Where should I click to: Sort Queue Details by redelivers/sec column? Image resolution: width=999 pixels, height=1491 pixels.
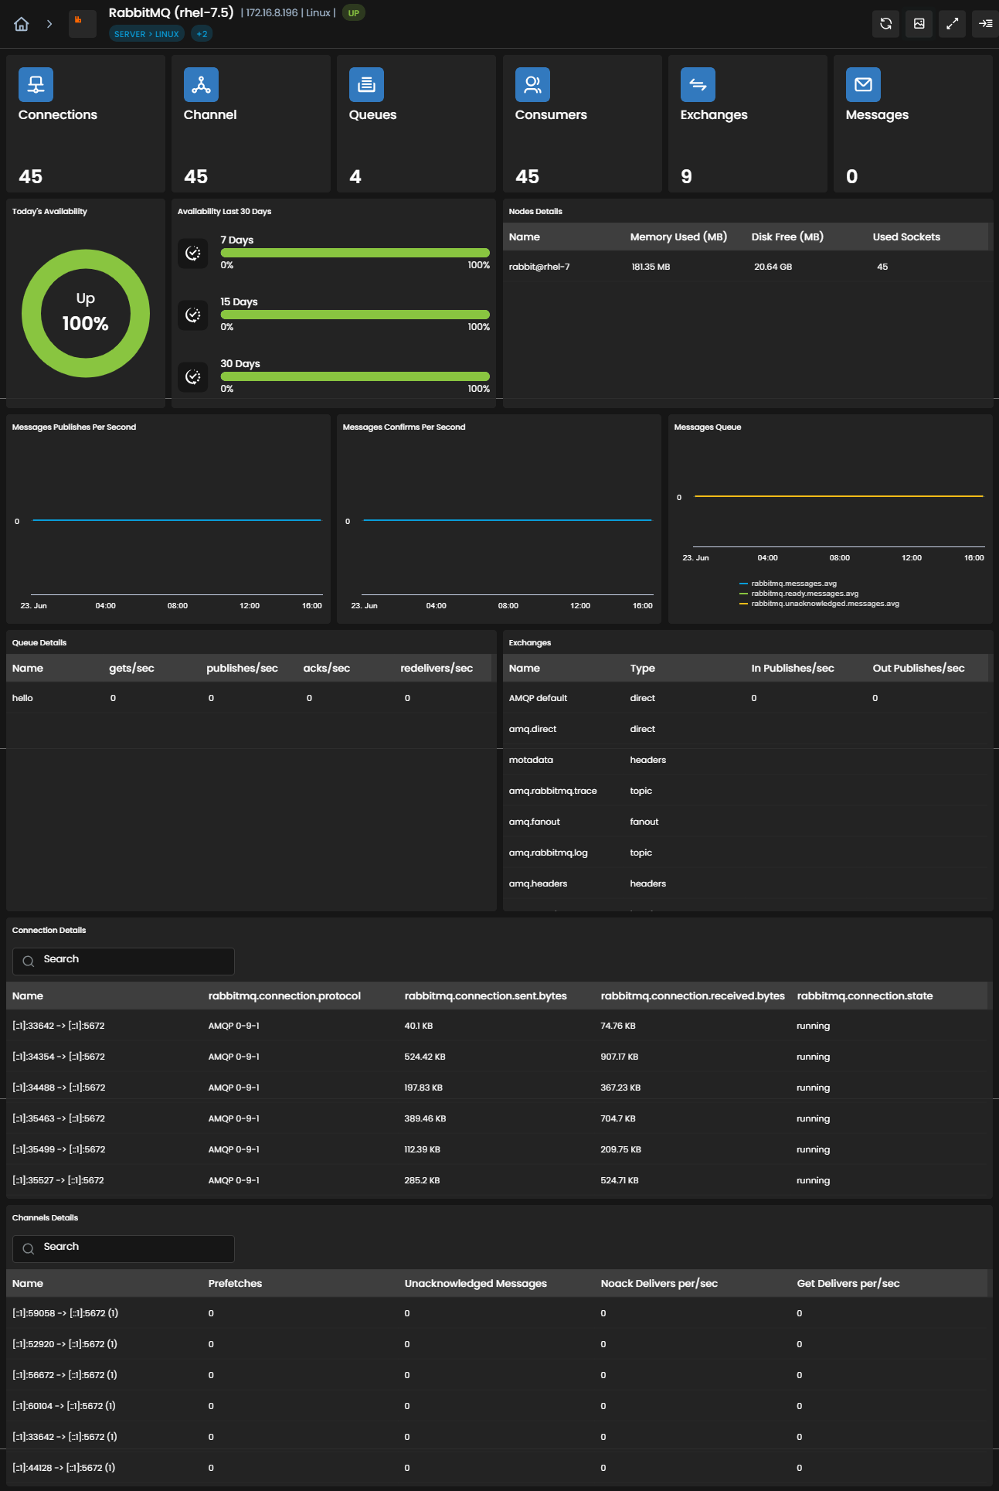click(437, 668)
